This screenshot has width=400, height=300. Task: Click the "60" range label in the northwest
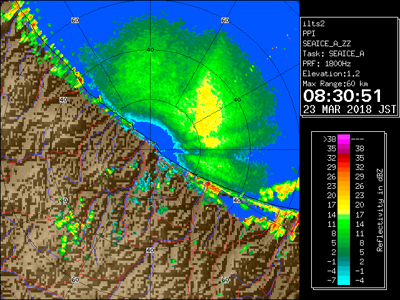pyautogui.click(x=75, y=20)
